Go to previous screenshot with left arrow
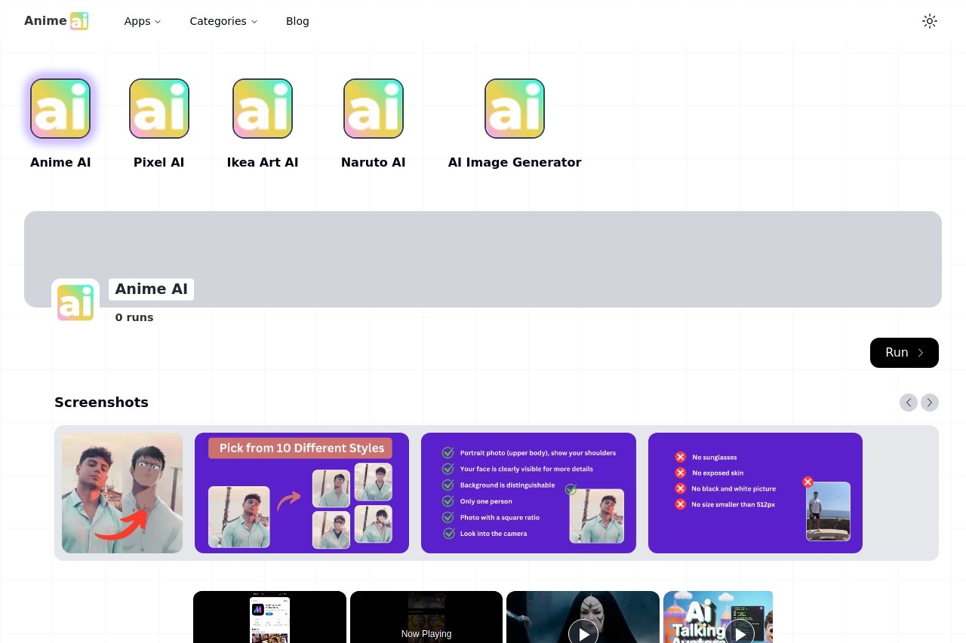Image resolution: width=966 pixels, height=643 pixels. point(909,403)
